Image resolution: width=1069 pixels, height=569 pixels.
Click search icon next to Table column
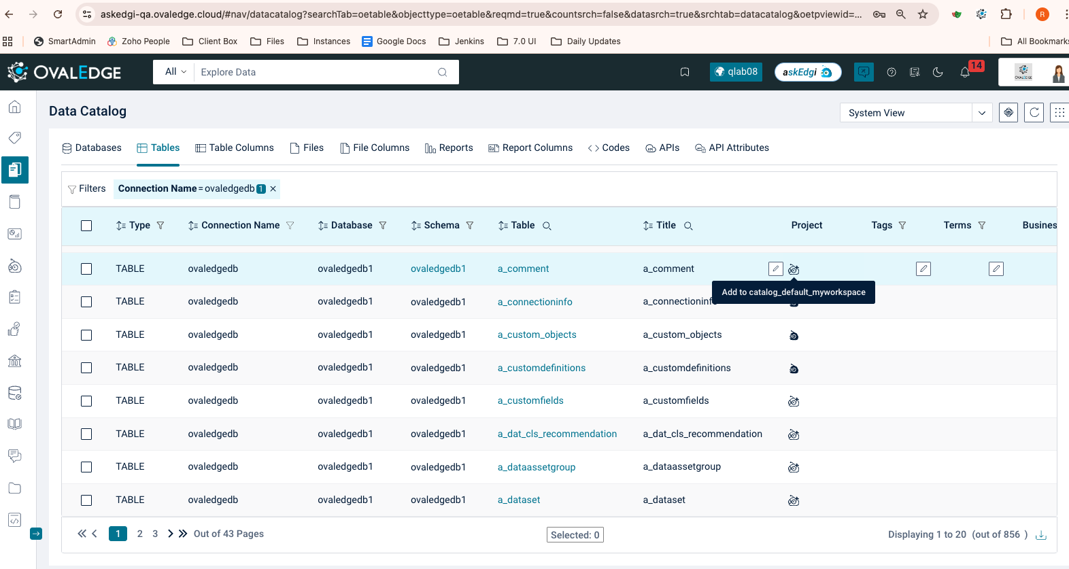pos(547,226)
